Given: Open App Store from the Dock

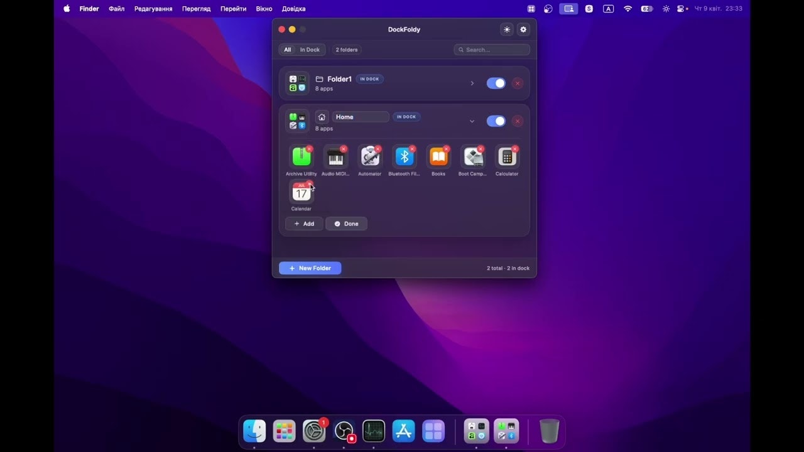Looking at the screenshot, I should coord(404,431).
